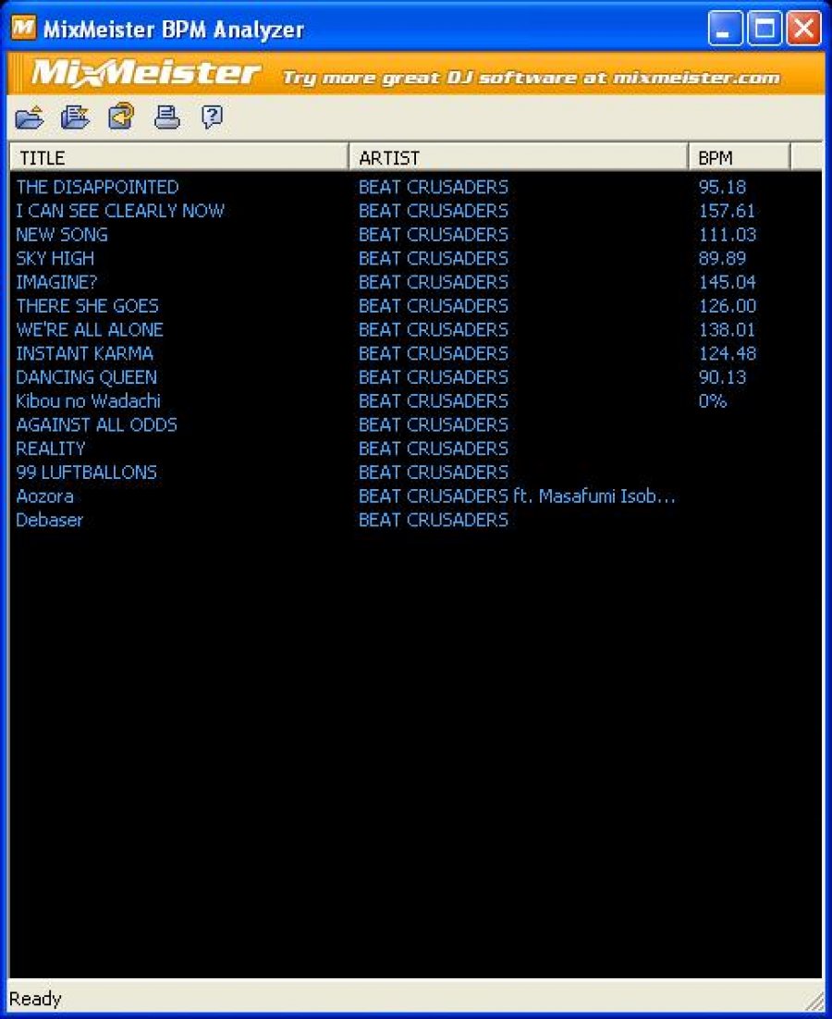Click the BPM value 111.03
This screenshot has width=832, height=1019.
[728, 235]
